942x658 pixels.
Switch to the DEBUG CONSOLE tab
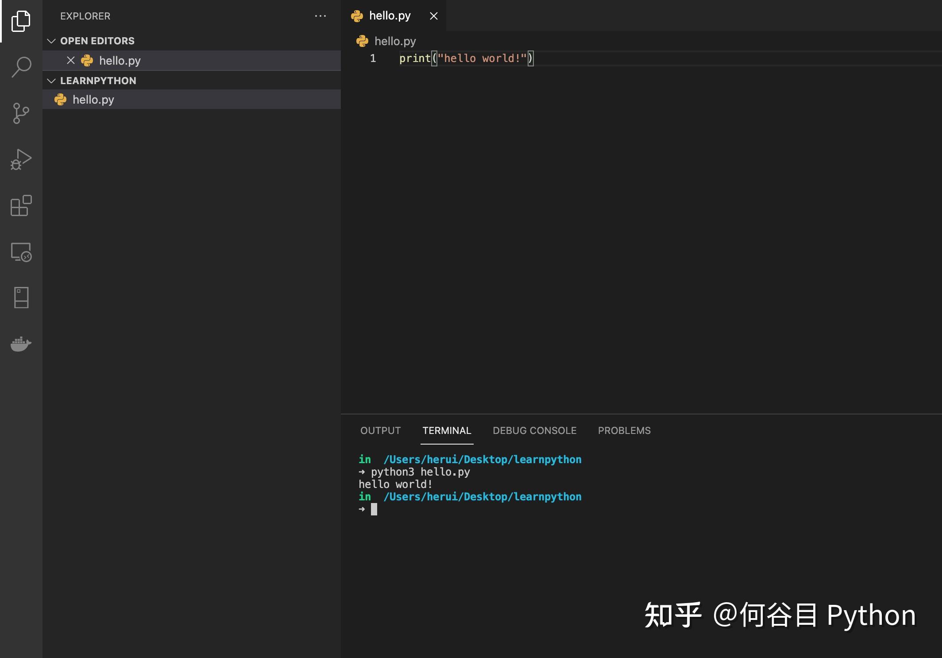tap(535, 430)
